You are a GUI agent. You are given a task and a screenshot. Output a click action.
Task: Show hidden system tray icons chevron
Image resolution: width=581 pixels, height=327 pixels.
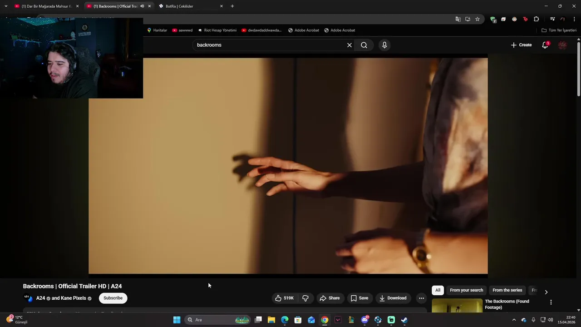coord(514,320)
